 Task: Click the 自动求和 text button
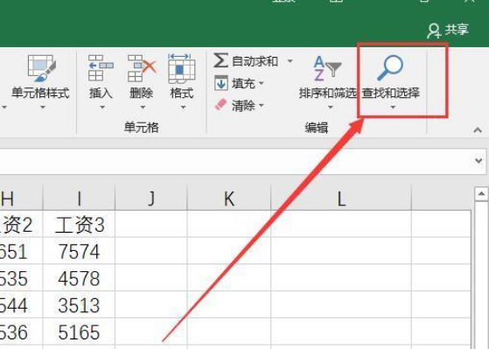(x=255, y=61)
